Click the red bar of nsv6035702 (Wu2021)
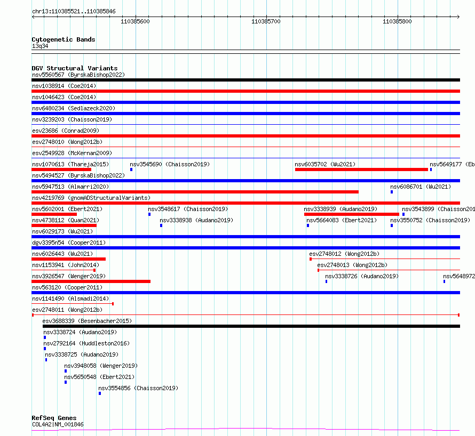 (x=361, y=169)
